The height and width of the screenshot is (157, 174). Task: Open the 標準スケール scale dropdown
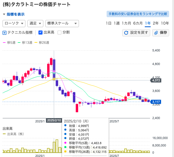(62, 23)
